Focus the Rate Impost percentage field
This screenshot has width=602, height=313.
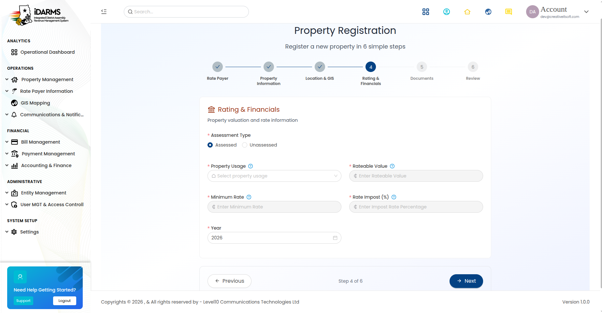point(416,207)
